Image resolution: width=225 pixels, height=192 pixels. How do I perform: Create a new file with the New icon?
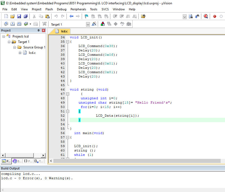point(6,16)
